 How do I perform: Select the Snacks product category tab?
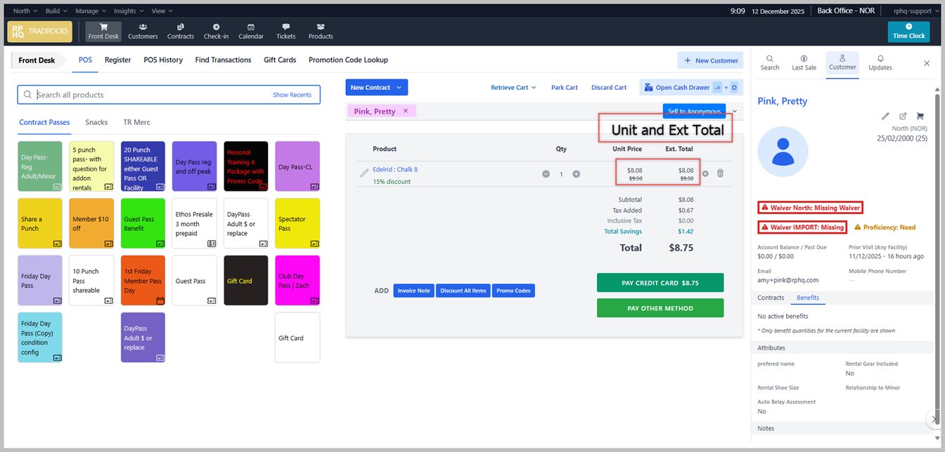96,122
